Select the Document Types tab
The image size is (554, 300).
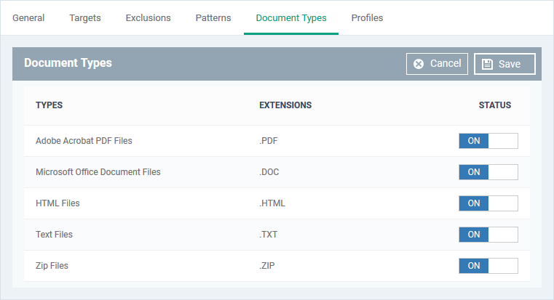[291, 18]
